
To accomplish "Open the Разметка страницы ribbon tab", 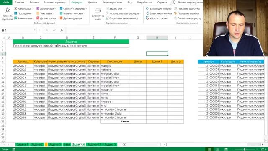I will 55,3.
